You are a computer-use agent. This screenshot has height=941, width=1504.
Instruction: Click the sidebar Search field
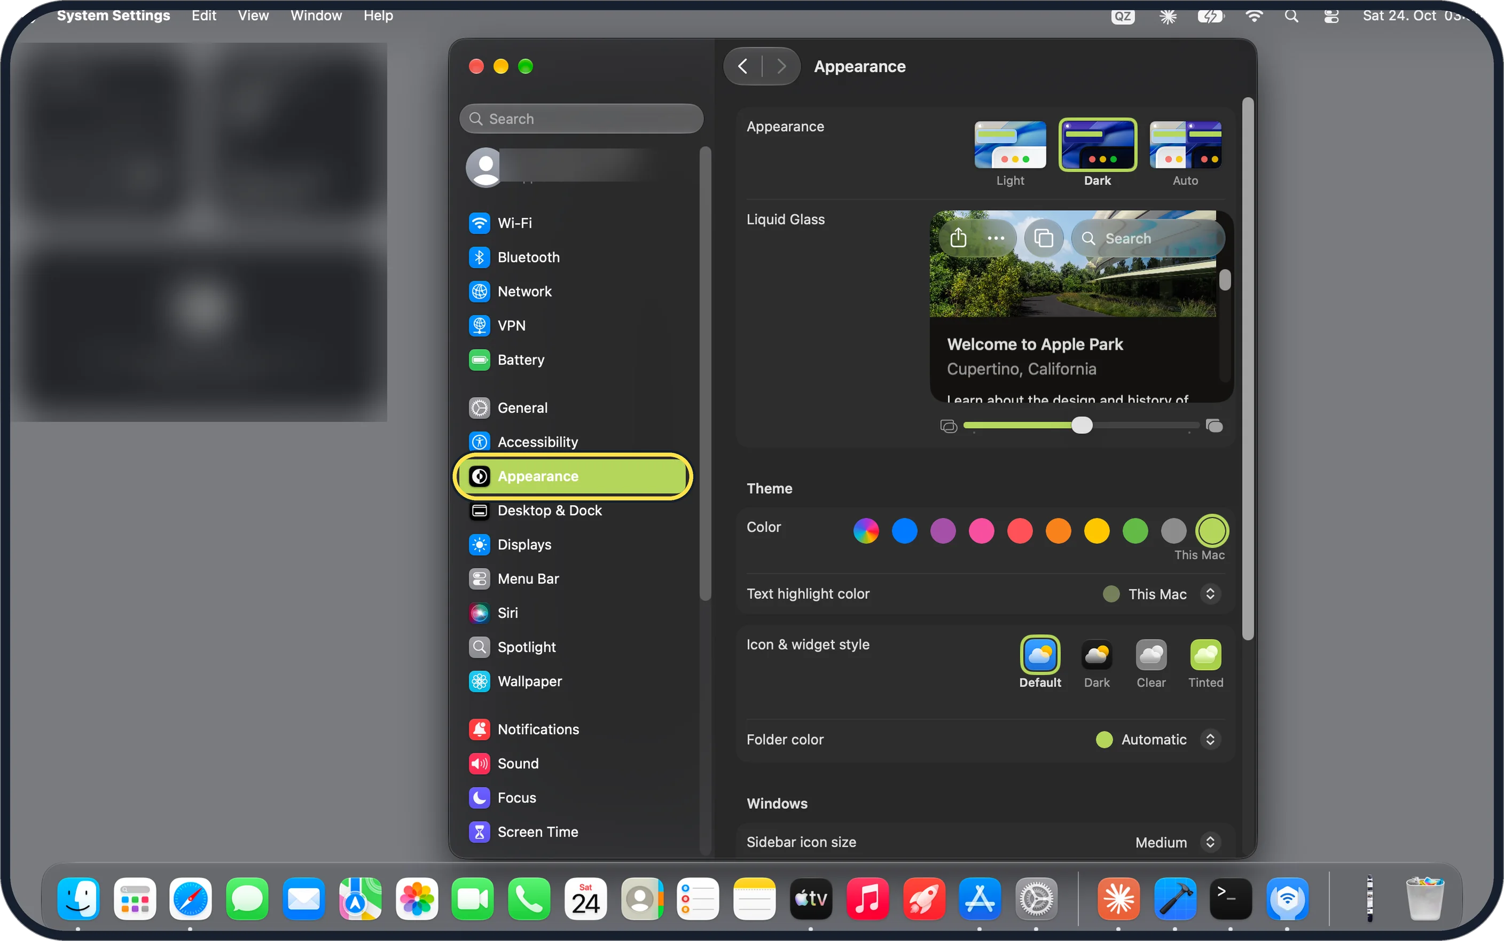581,118
